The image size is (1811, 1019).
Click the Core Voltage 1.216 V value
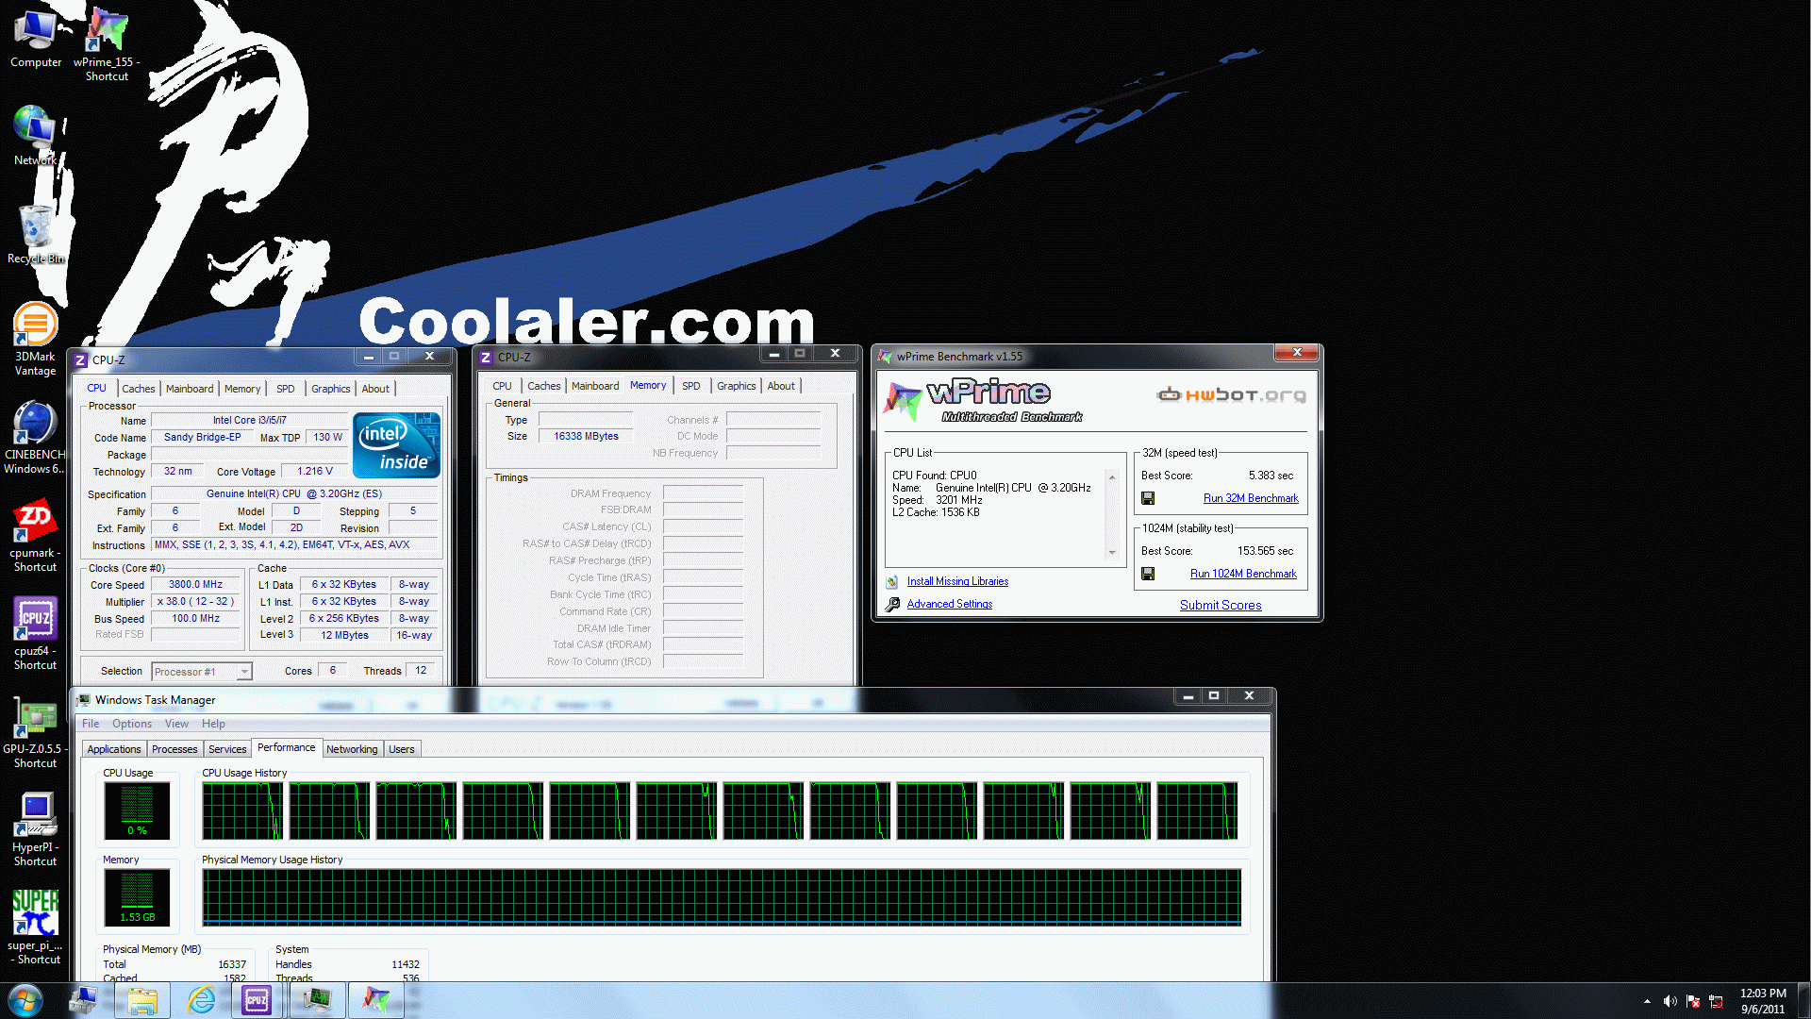[x=315, y=471]
